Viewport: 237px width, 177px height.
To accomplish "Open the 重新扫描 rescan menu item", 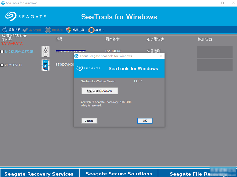I will coord(14,30).
